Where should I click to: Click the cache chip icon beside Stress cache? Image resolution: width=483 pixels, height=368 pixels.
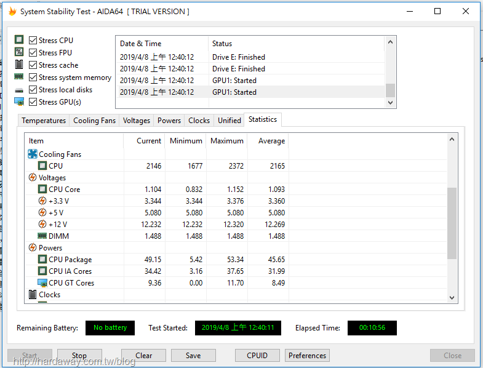19,65
